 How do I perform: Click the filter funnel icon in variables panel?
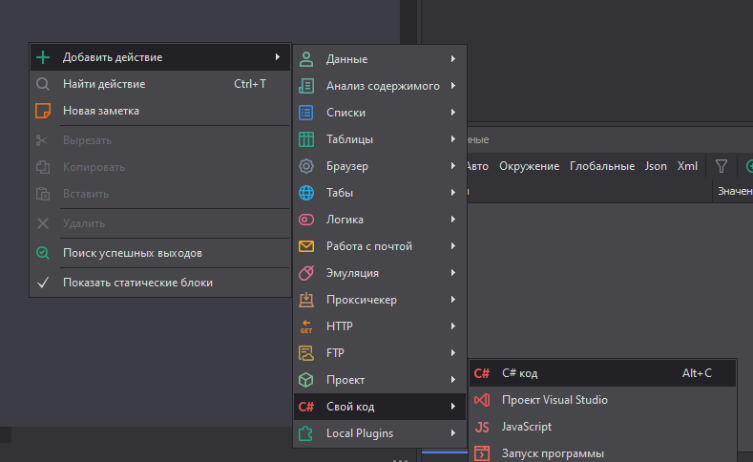click(722, 166)
